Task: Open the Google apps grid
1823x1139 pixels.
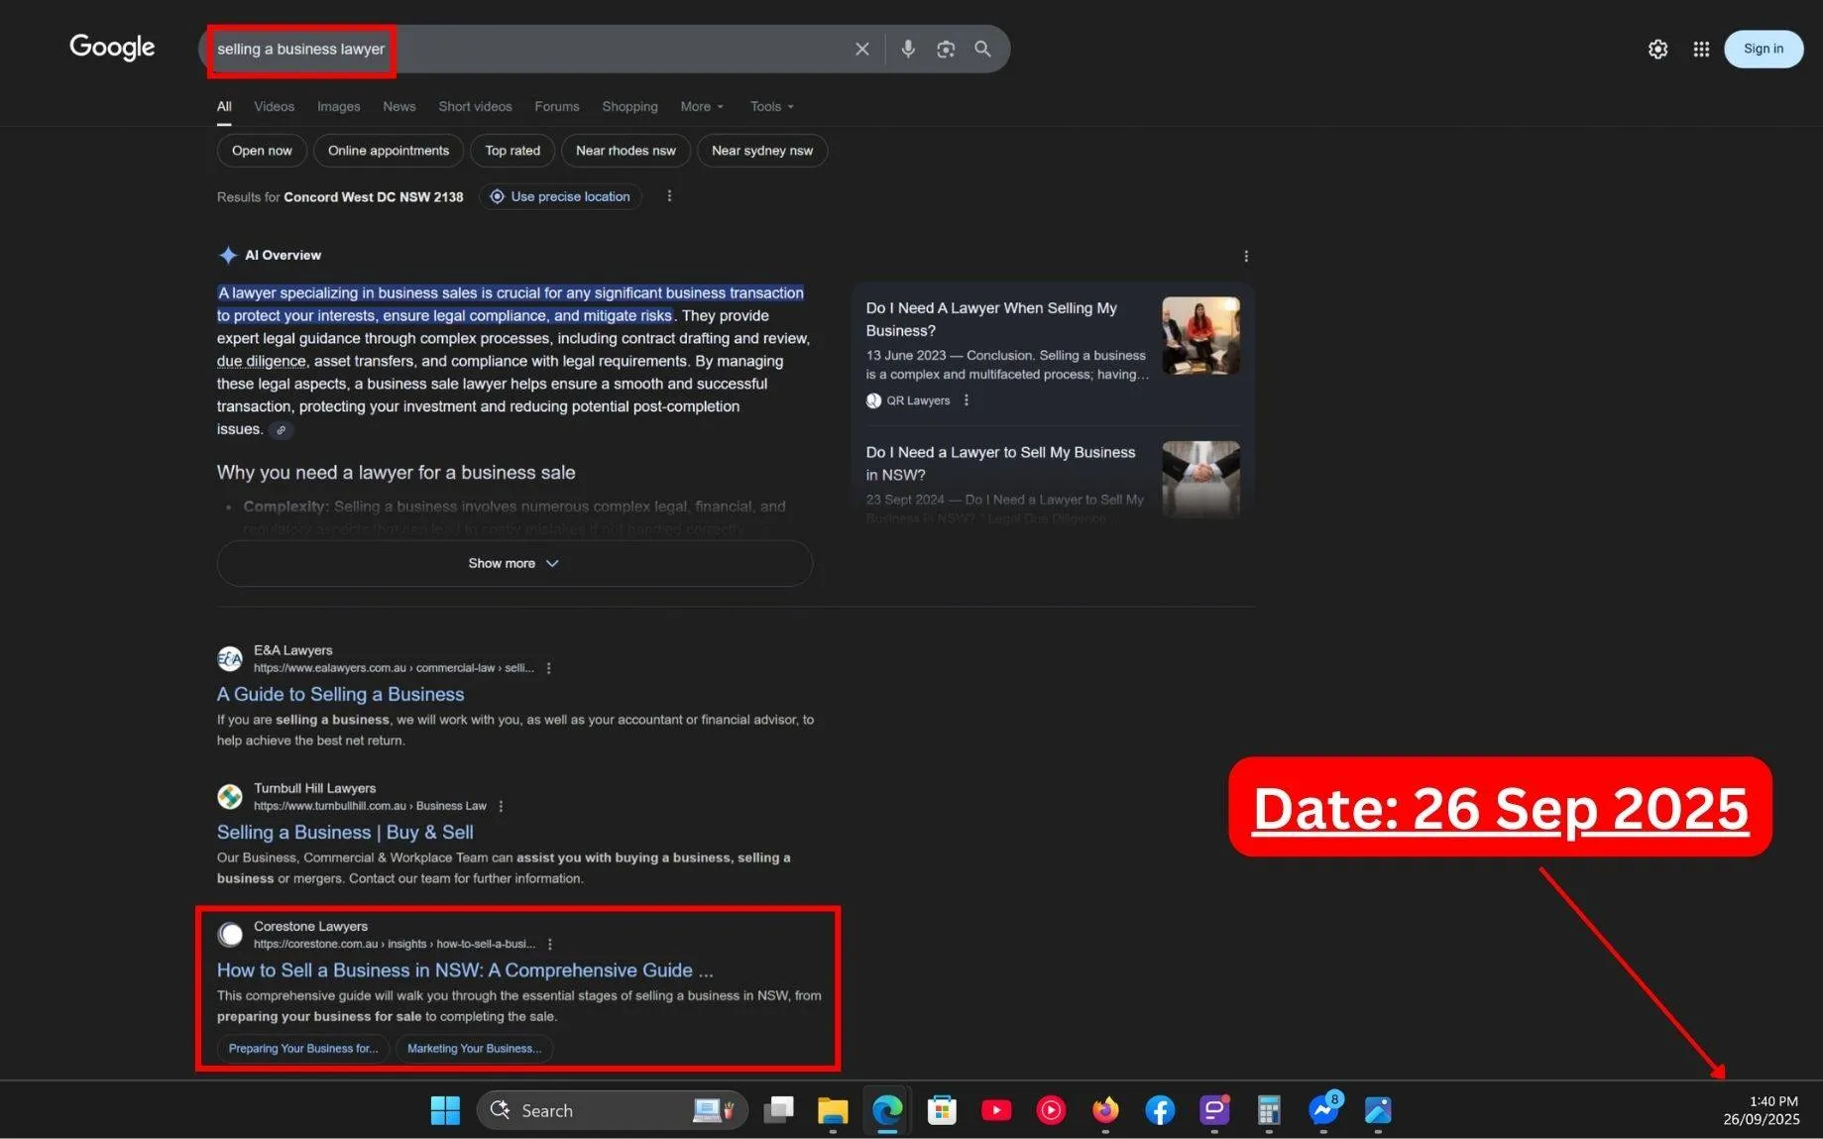Action: (1701, 48)
